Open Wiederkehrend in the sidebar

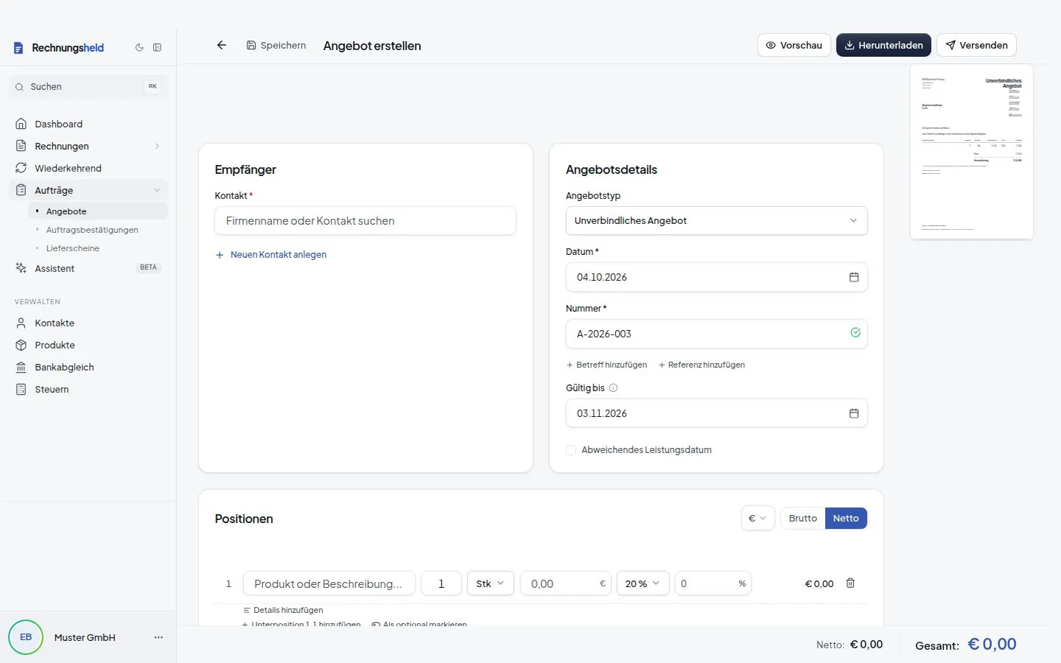pyautogui.click(x=88, y=168)
